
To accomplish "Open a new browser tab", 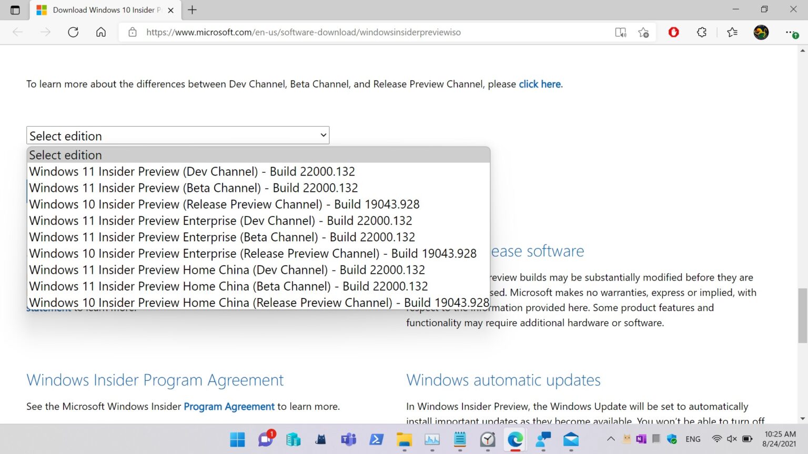I will [x=193, y=9].
